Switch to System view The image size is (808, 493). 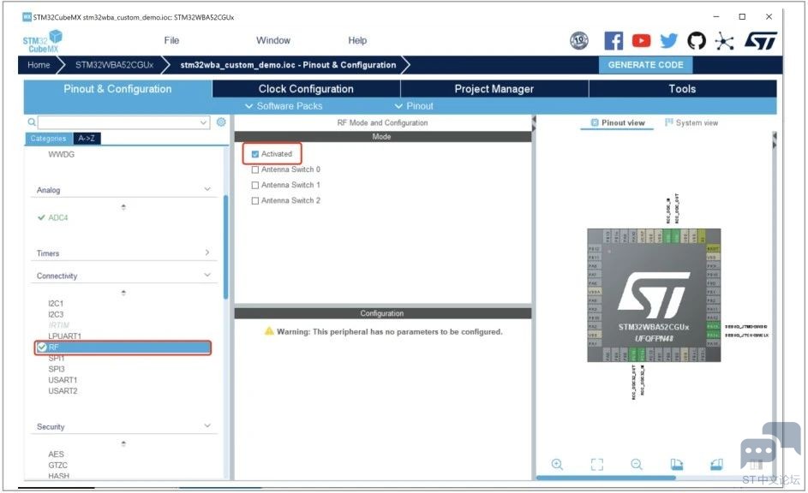pyautogui.click(x=691, y=122)
